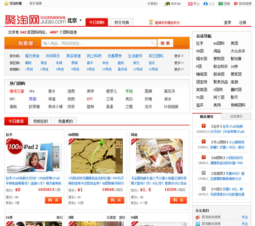
Task: Switch to the 今日团购 tab
Action: point(97,22)
